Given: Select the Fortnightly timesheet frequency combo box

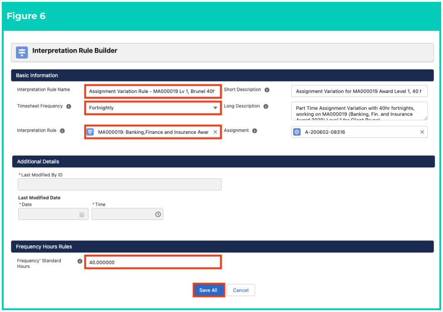Looking at the screenshot, I should tap(153, 108).
